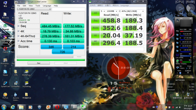The width and height of the screenshot is (196, 110).
Task: Open CrystalDiskMark Language menu
Action: click(x=125, y=5)
